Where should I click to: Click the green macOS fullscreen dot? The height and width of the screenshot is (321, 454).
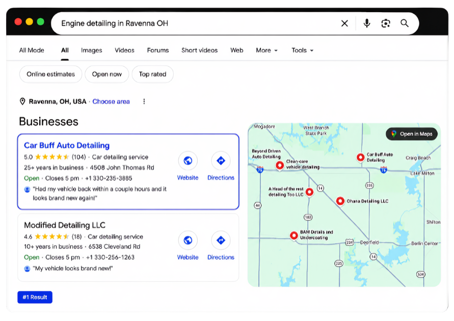41,22
